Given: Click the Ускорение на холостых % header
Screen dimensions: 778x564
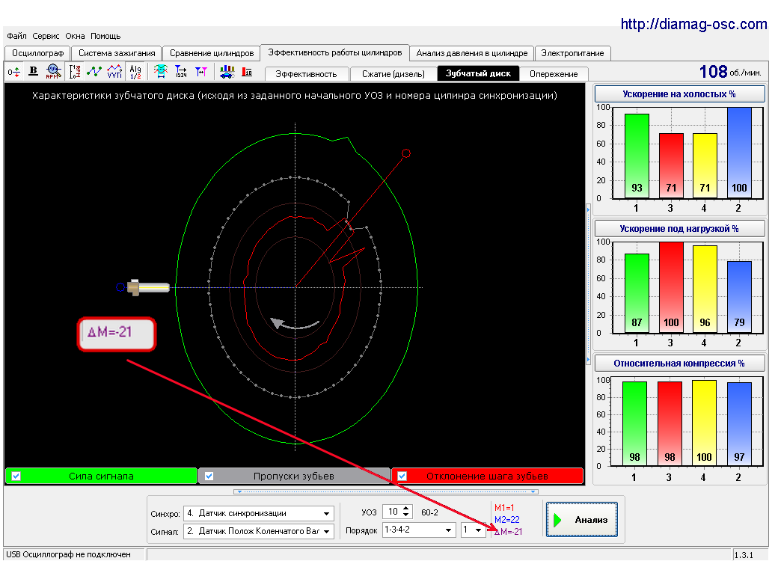Looking at the screenshot, I should coord(679,94).
